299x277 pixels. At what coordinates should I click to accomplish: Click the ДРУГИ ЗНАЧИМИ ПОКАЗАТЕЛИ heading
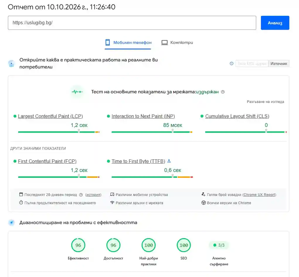[38, 149]
